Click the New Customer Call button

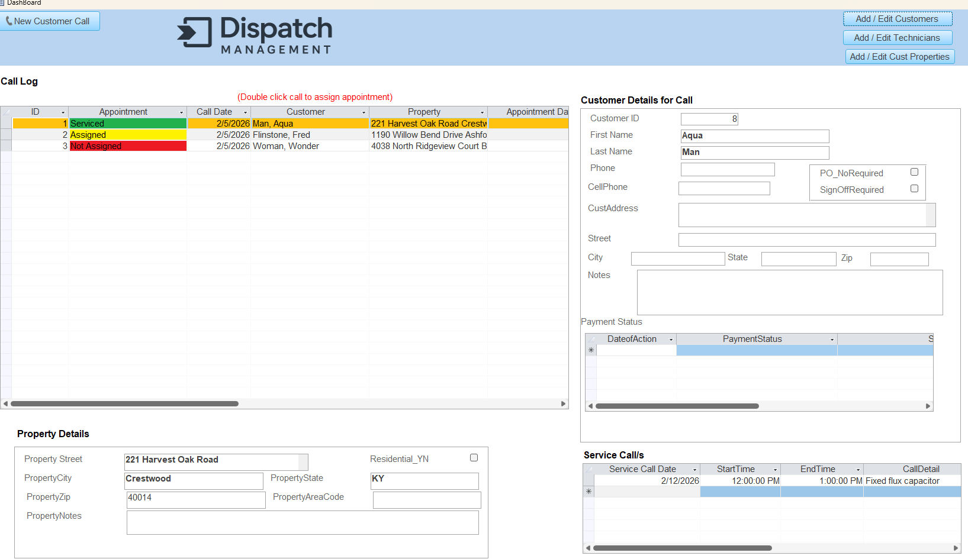[x=50, y=21]
